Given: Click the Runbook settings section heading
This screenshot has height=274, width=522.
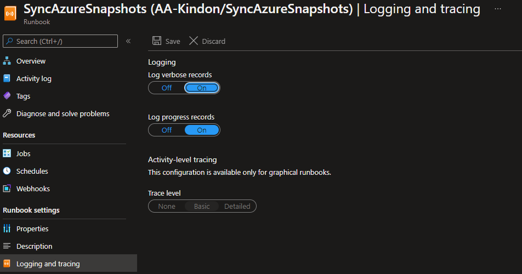Looking at the screenshot, I should (x=31, y=210).
